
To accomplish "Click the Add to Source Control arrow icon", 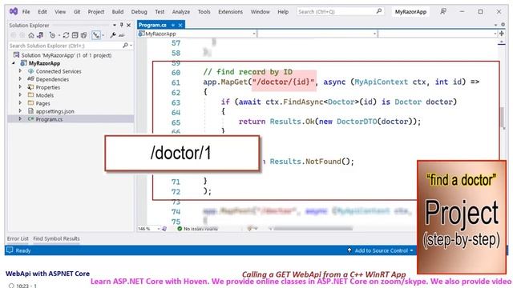I will 349,250.
